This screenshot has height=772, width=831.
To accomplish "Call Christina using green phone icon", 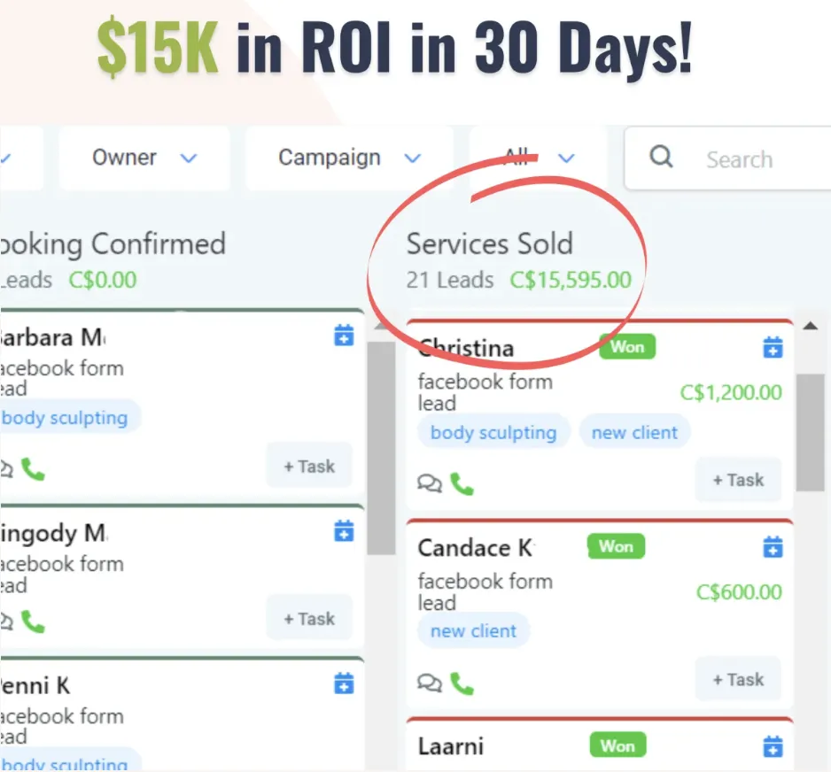I will [462, 484].
